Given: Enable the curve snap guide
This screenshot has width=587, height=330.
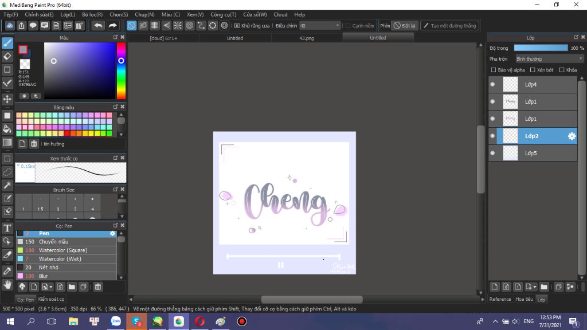Looking at the screenshot, I should click(x=201, y=25).
